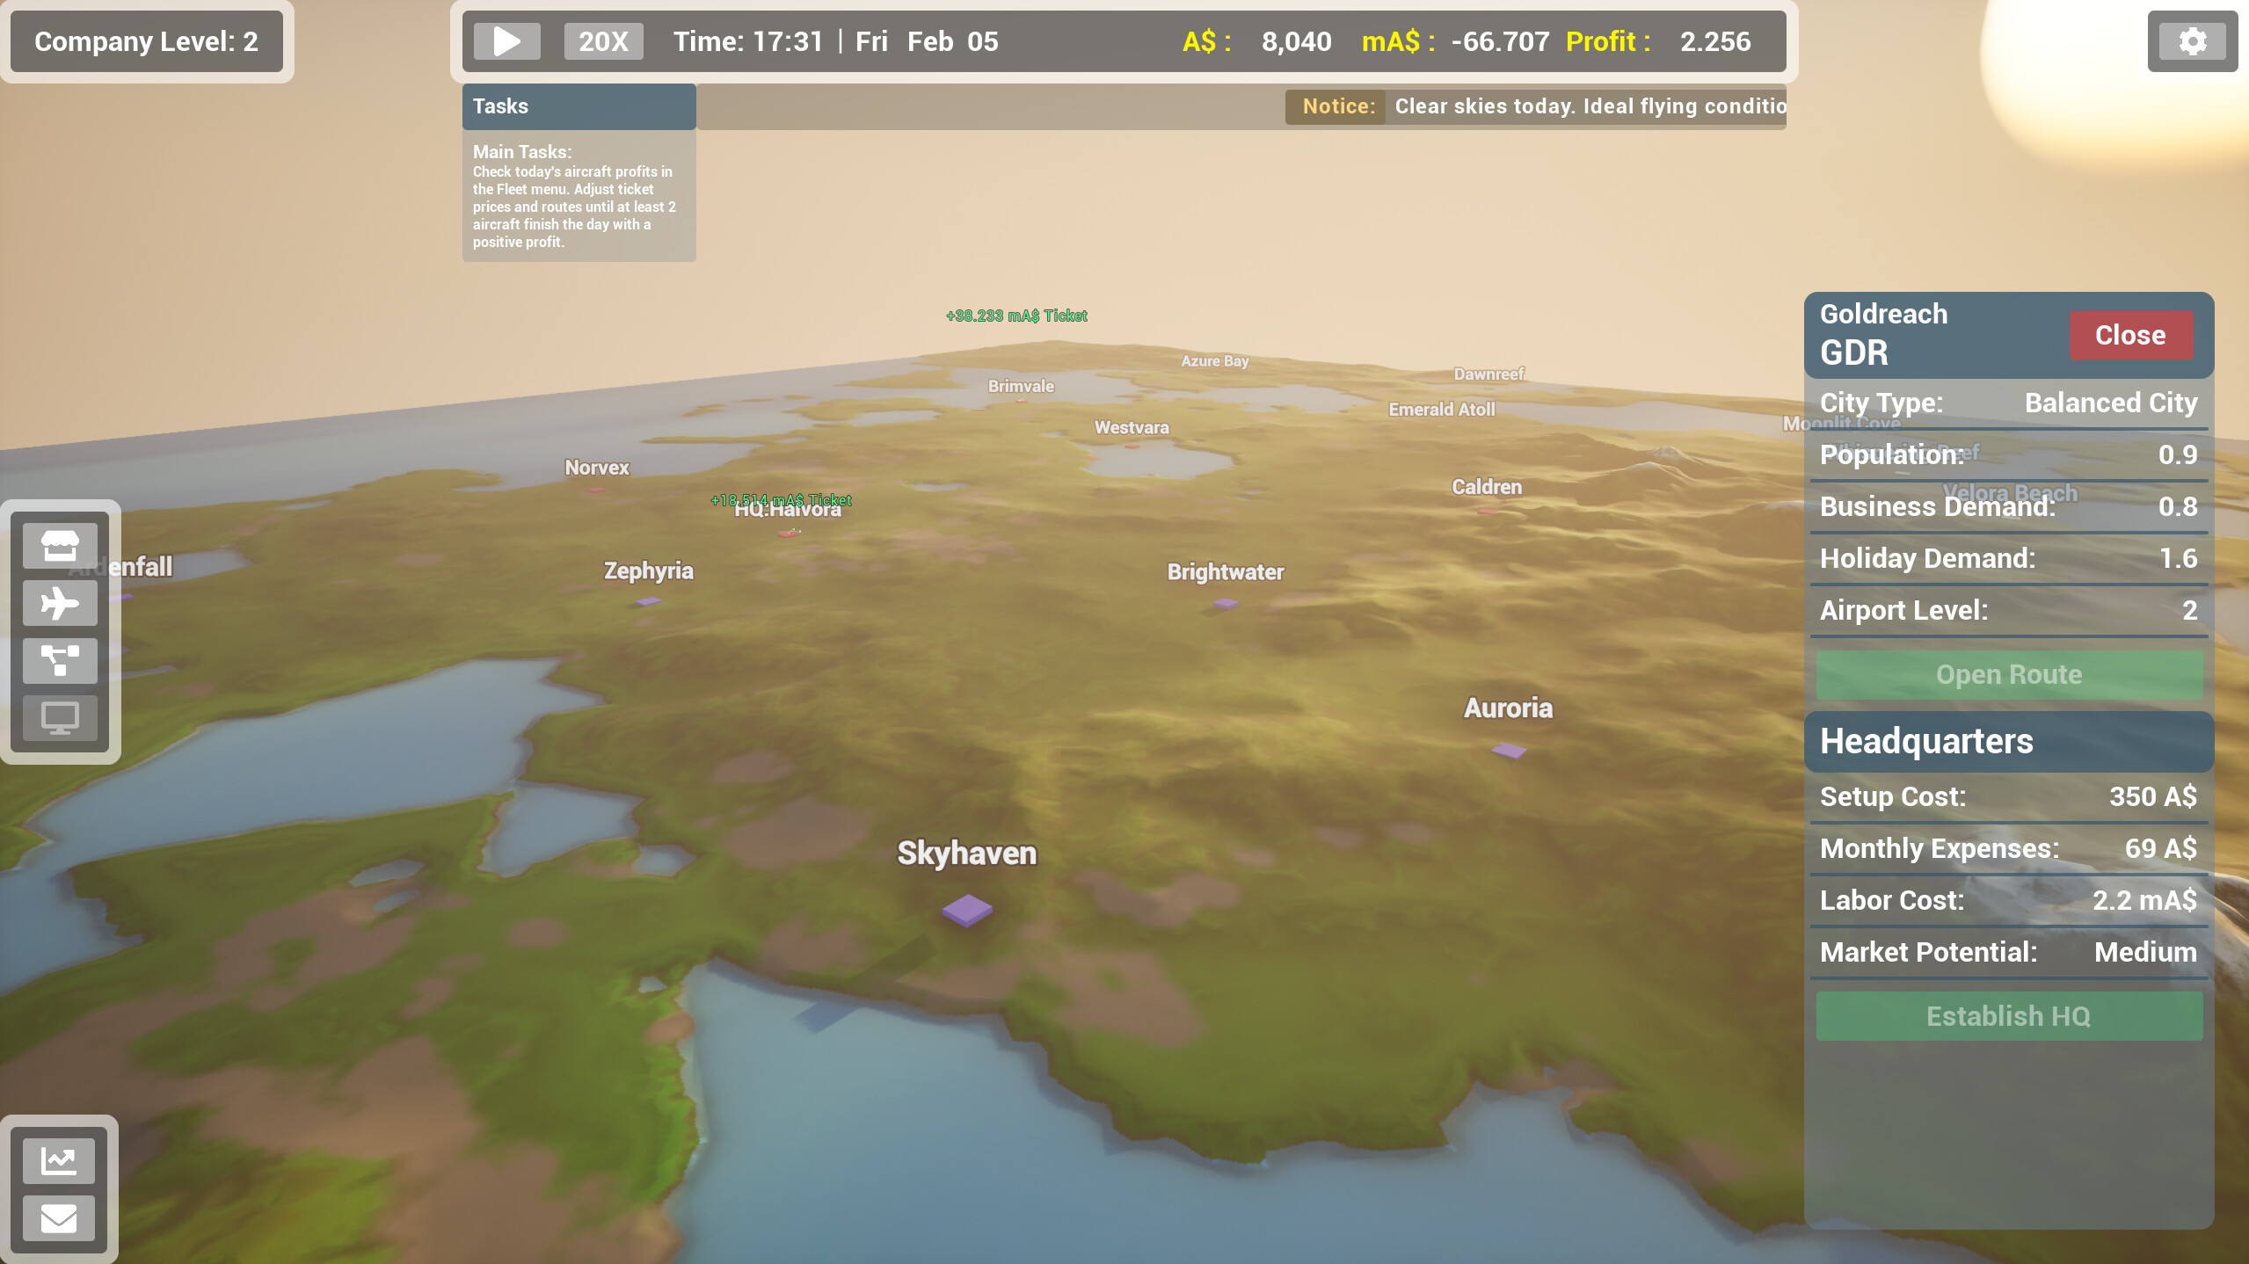Screen dimensions: 2249x1264
Task: Click the Caldren city label
Action: pos(1487,486)
